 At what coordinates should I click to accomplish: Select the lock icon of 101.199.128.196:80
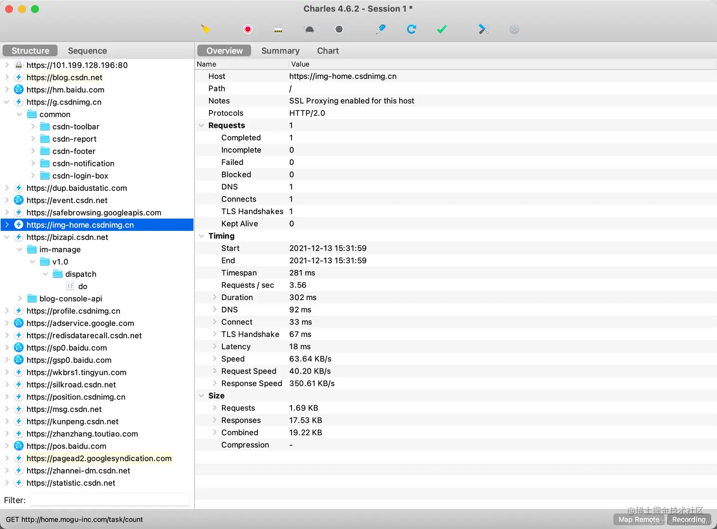point(18,65)
